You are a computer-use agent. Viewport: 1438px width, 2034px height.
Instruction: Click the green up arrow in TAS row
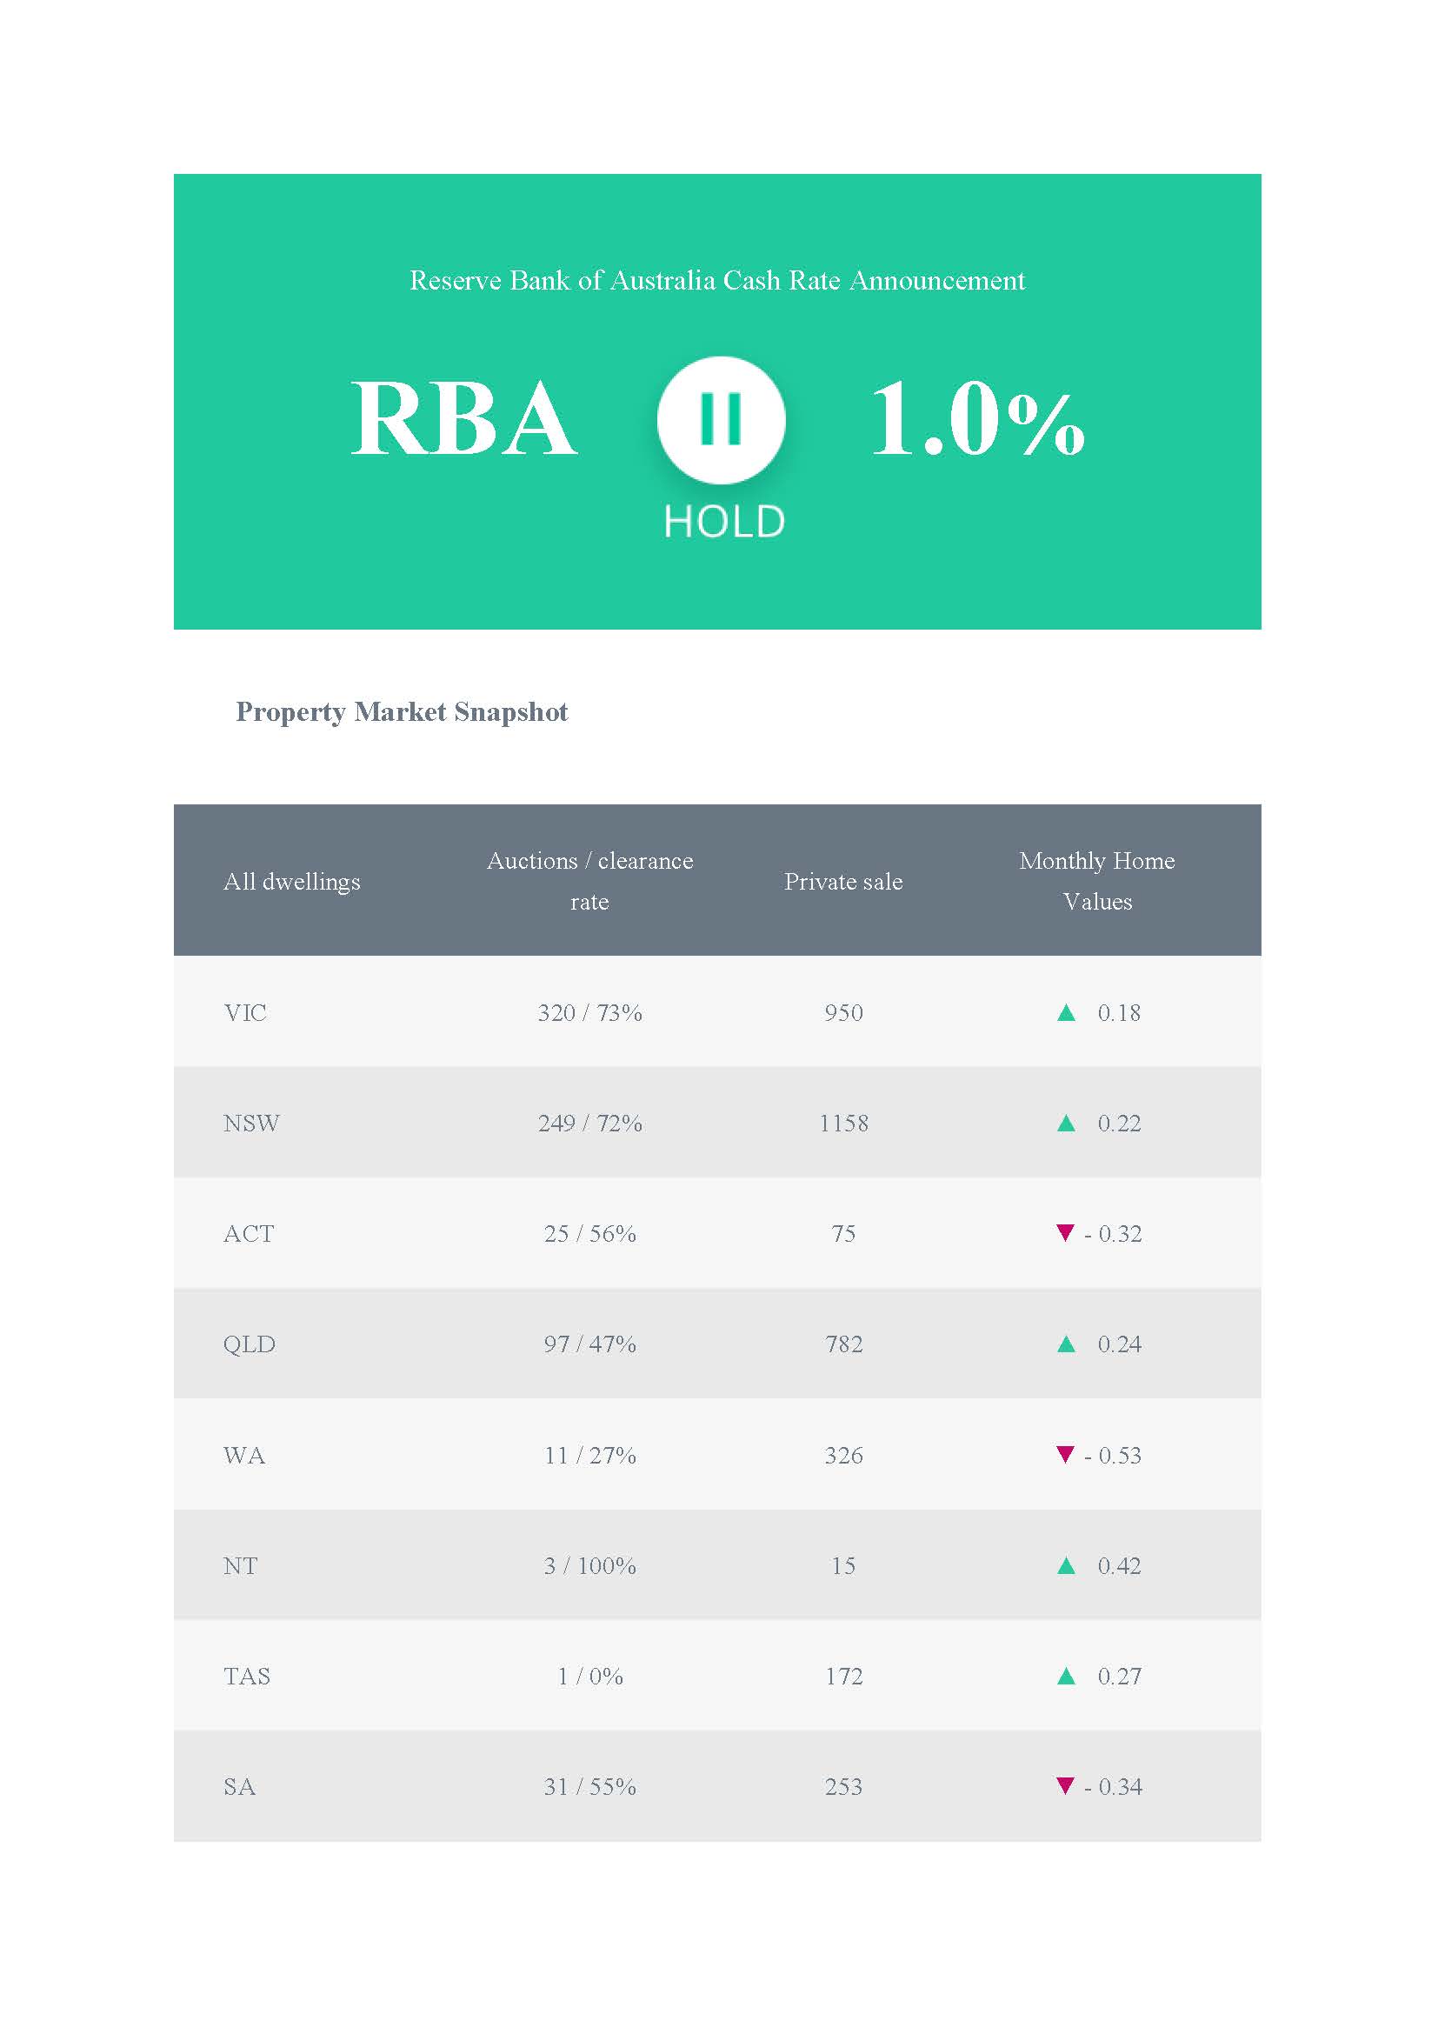pyautogui.click(x=1066, y=1676)
